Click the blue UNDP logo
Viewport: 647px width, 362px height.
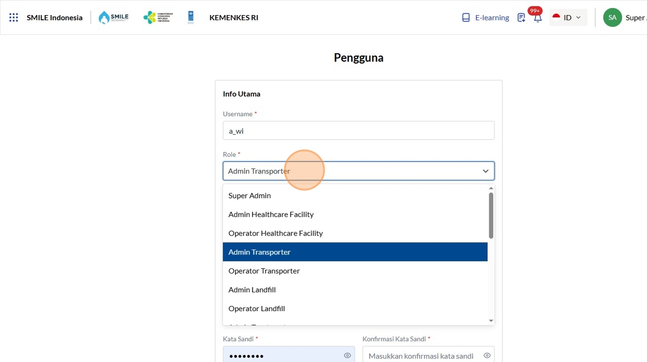pos(191,17)
